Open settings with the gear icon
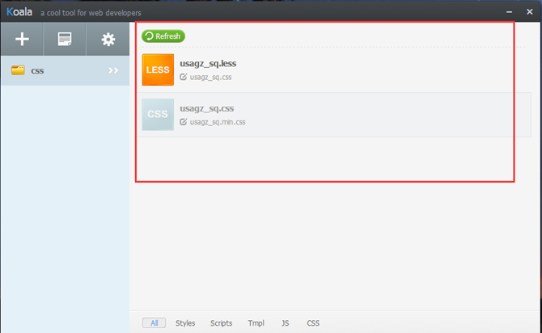 108,39
